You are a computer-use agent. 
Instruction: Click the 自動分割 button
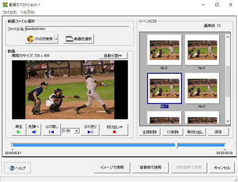(113, 56)
